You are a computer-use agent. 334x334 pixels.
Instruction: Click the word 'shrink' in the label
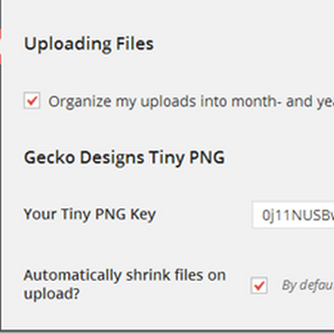point(148,275)
